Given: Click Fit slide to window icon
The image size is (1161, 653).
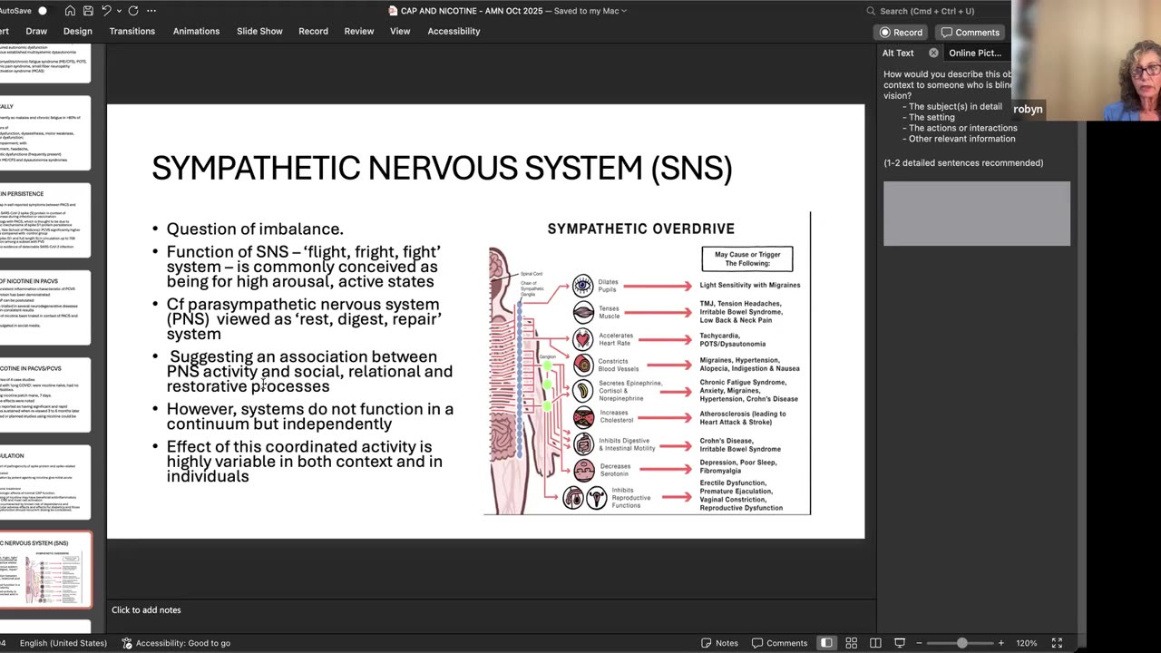Looking at the screenshot, I should [x=1057, y=643].
